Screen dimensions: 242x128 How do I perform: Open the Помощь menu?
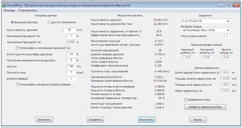tap(9, 10)
